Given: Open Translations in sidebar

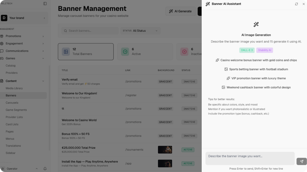Looking at the screenshot, I should (x=13, y=146).
